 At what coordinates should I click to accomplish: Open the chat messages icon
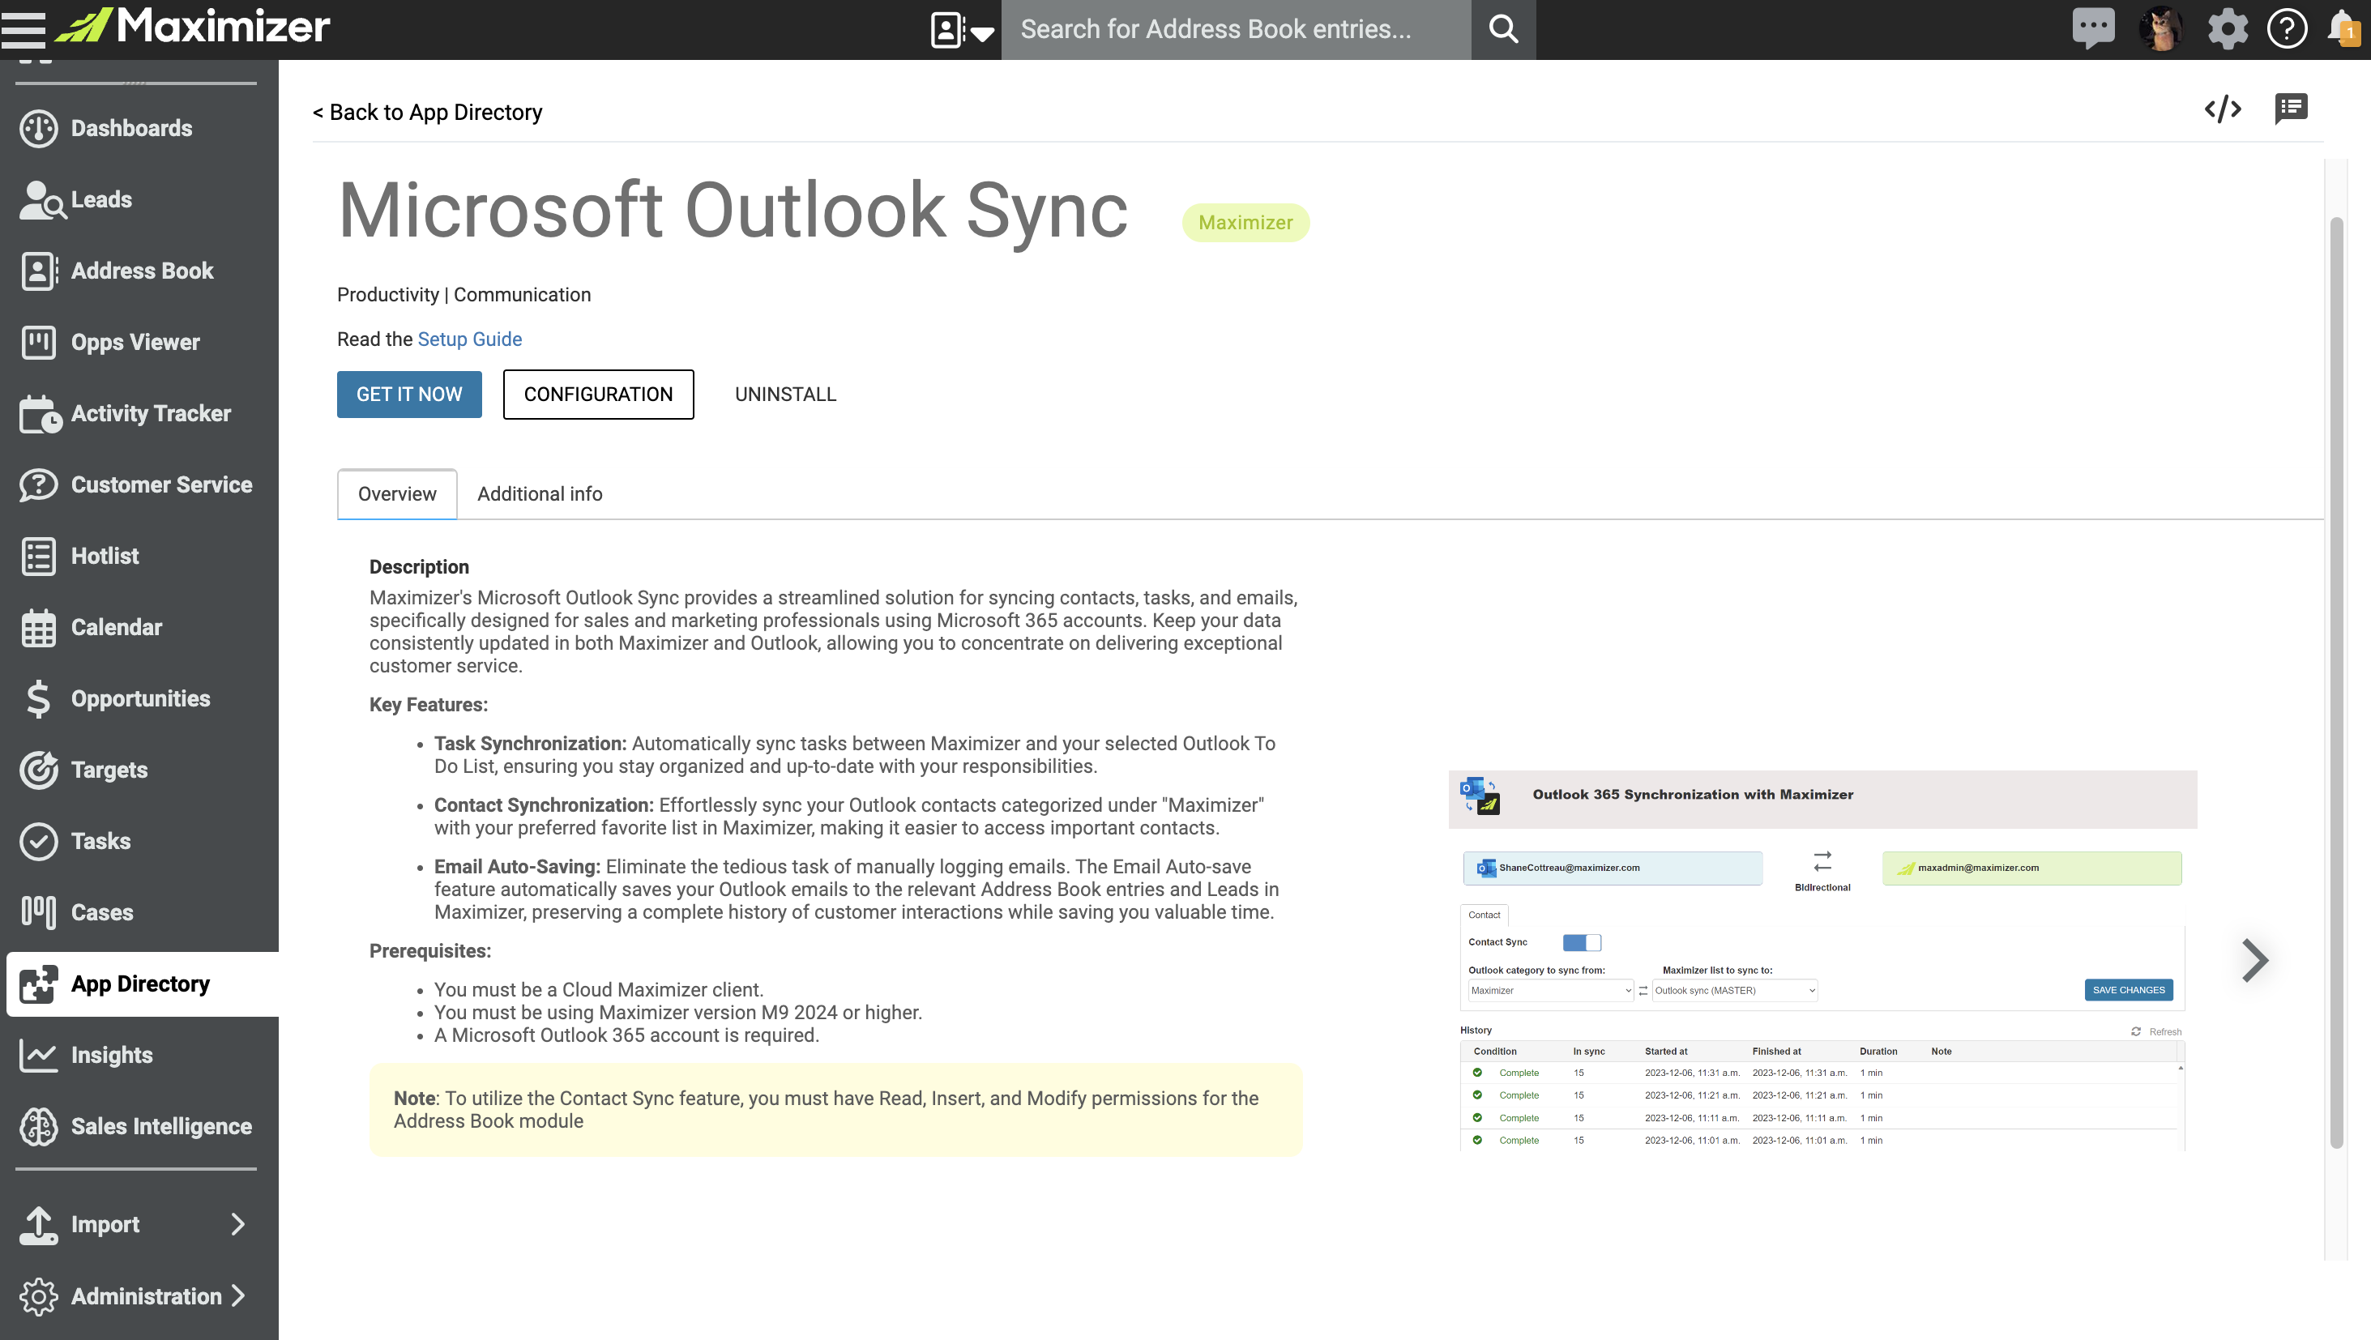click(2093, 28)
